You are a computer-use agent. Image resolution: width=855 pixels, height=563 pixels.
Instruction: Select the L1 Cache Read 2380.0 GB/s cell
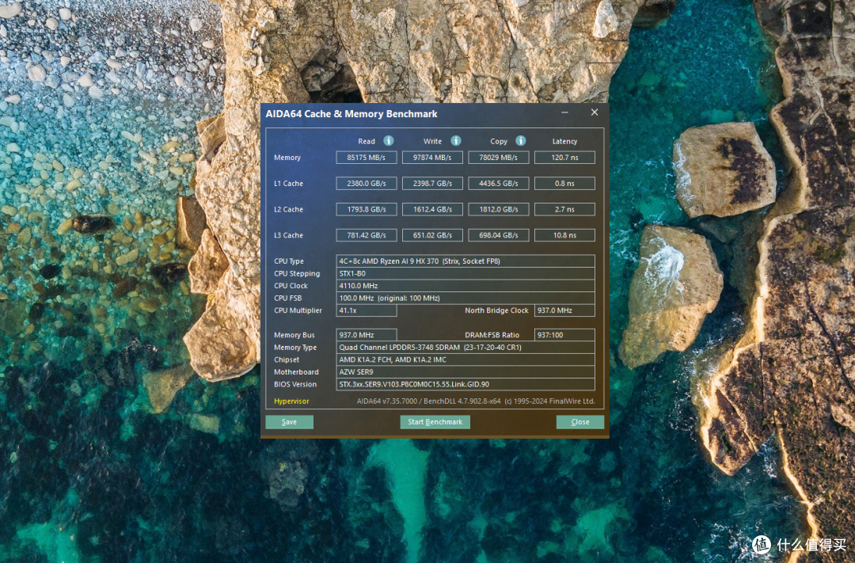pos(366,184)
